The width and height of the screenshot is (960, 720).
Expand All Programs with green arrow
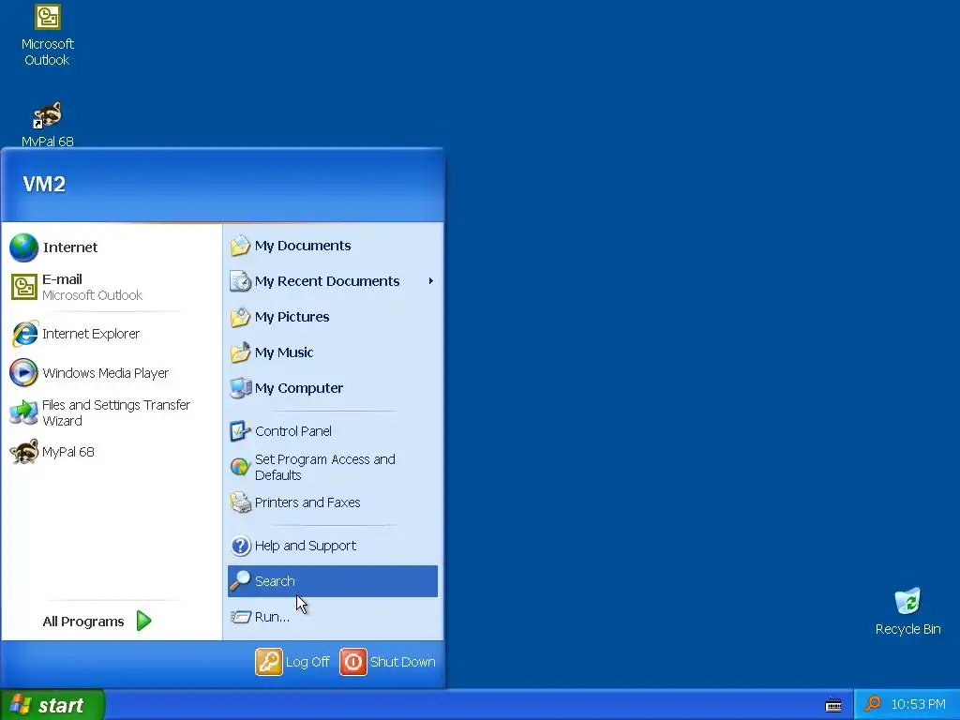pos(143,621)
